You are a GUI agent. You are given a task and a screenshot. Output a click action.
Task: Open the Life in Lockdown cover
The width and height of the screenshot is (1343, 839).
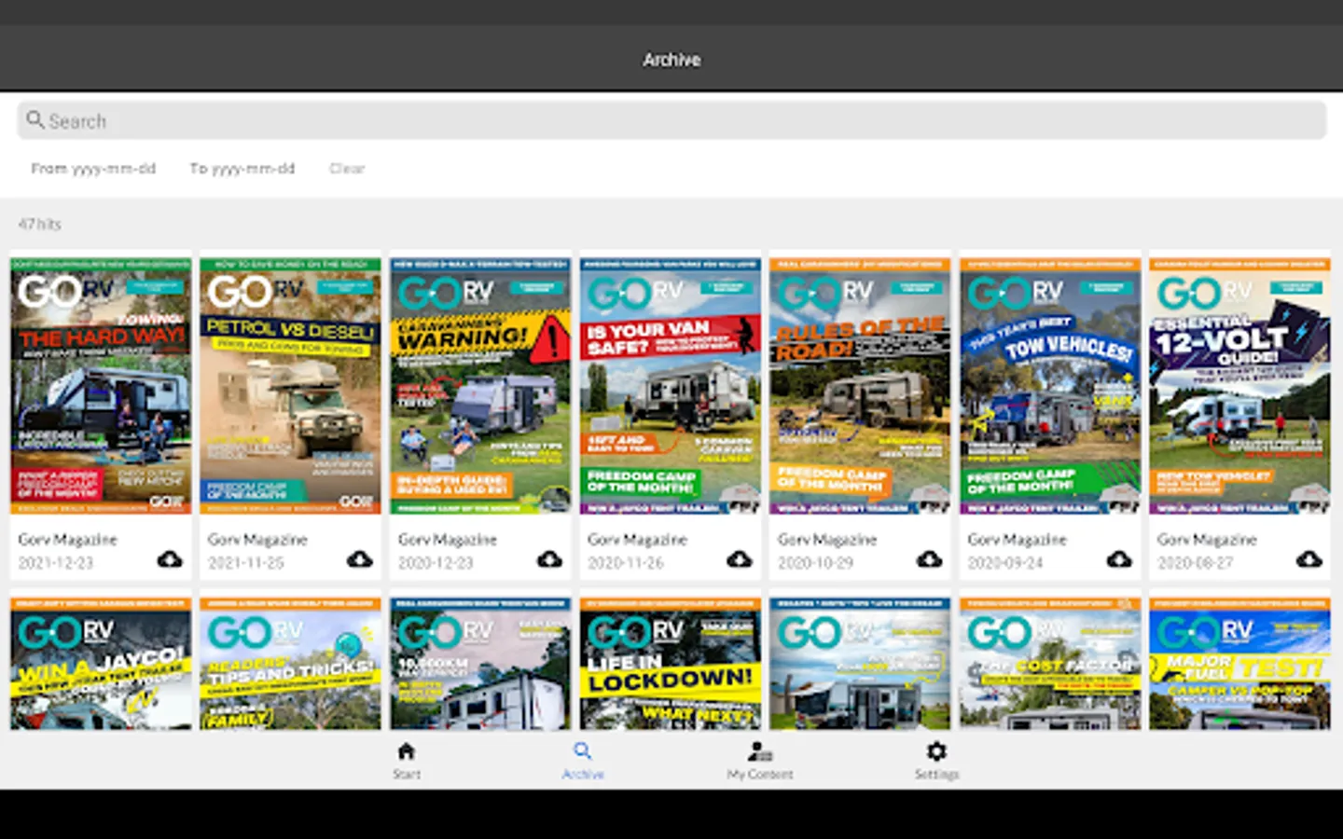tap(671, 664)
